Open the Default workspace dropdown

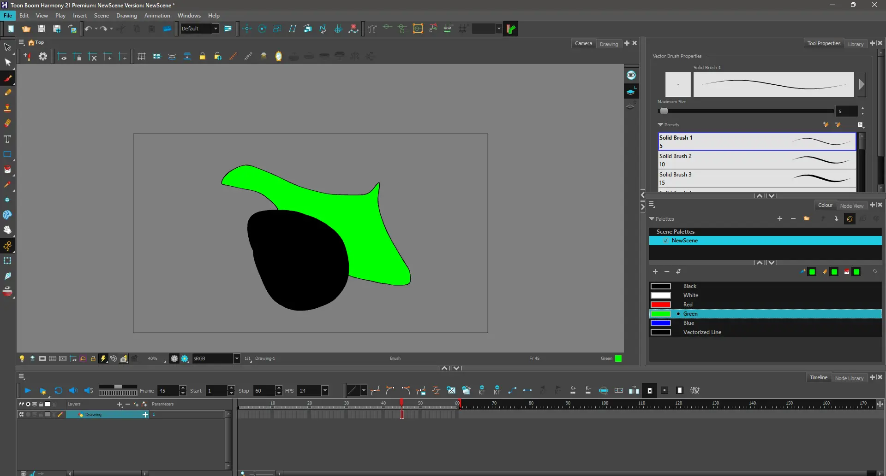coord(215,29)
